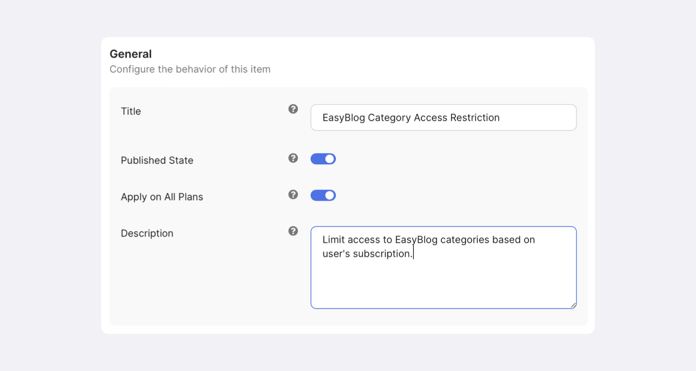This screenshot has height=371, width=696.
Task: Click the help icon beside Published State
Action: (293, 158)
